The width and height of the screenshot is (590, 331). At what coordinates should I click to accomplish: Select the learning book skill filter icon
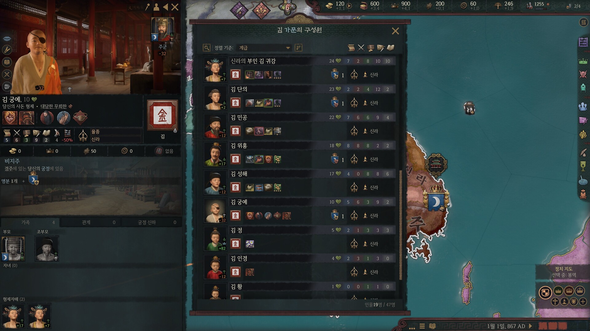pos(391,48)
